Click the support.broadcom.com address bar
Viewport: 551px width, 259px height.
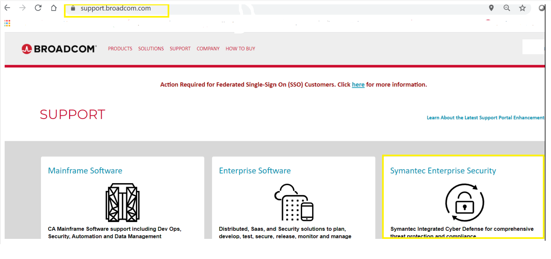tap(116, 8)
